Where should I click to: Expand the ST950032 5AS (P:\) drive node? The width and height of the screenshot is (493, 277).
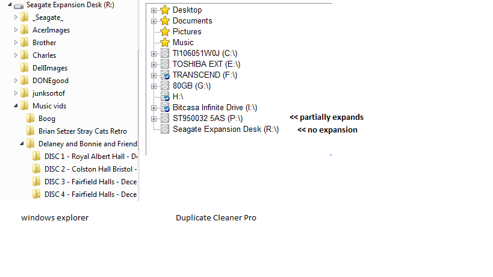pyautogui.click(x=154, y=119)
